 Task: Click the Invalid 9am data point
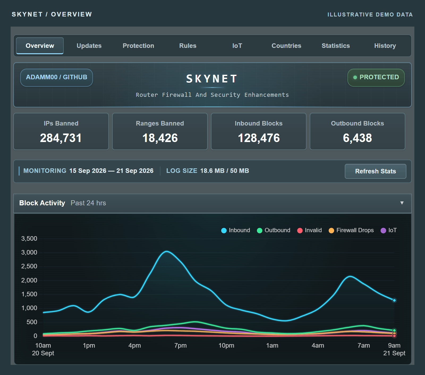394,336
